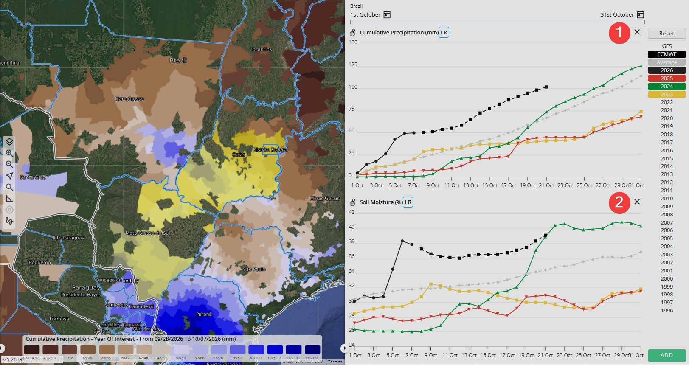Toggle the Average series
This screenshot has height=365, width=689.
667,62
